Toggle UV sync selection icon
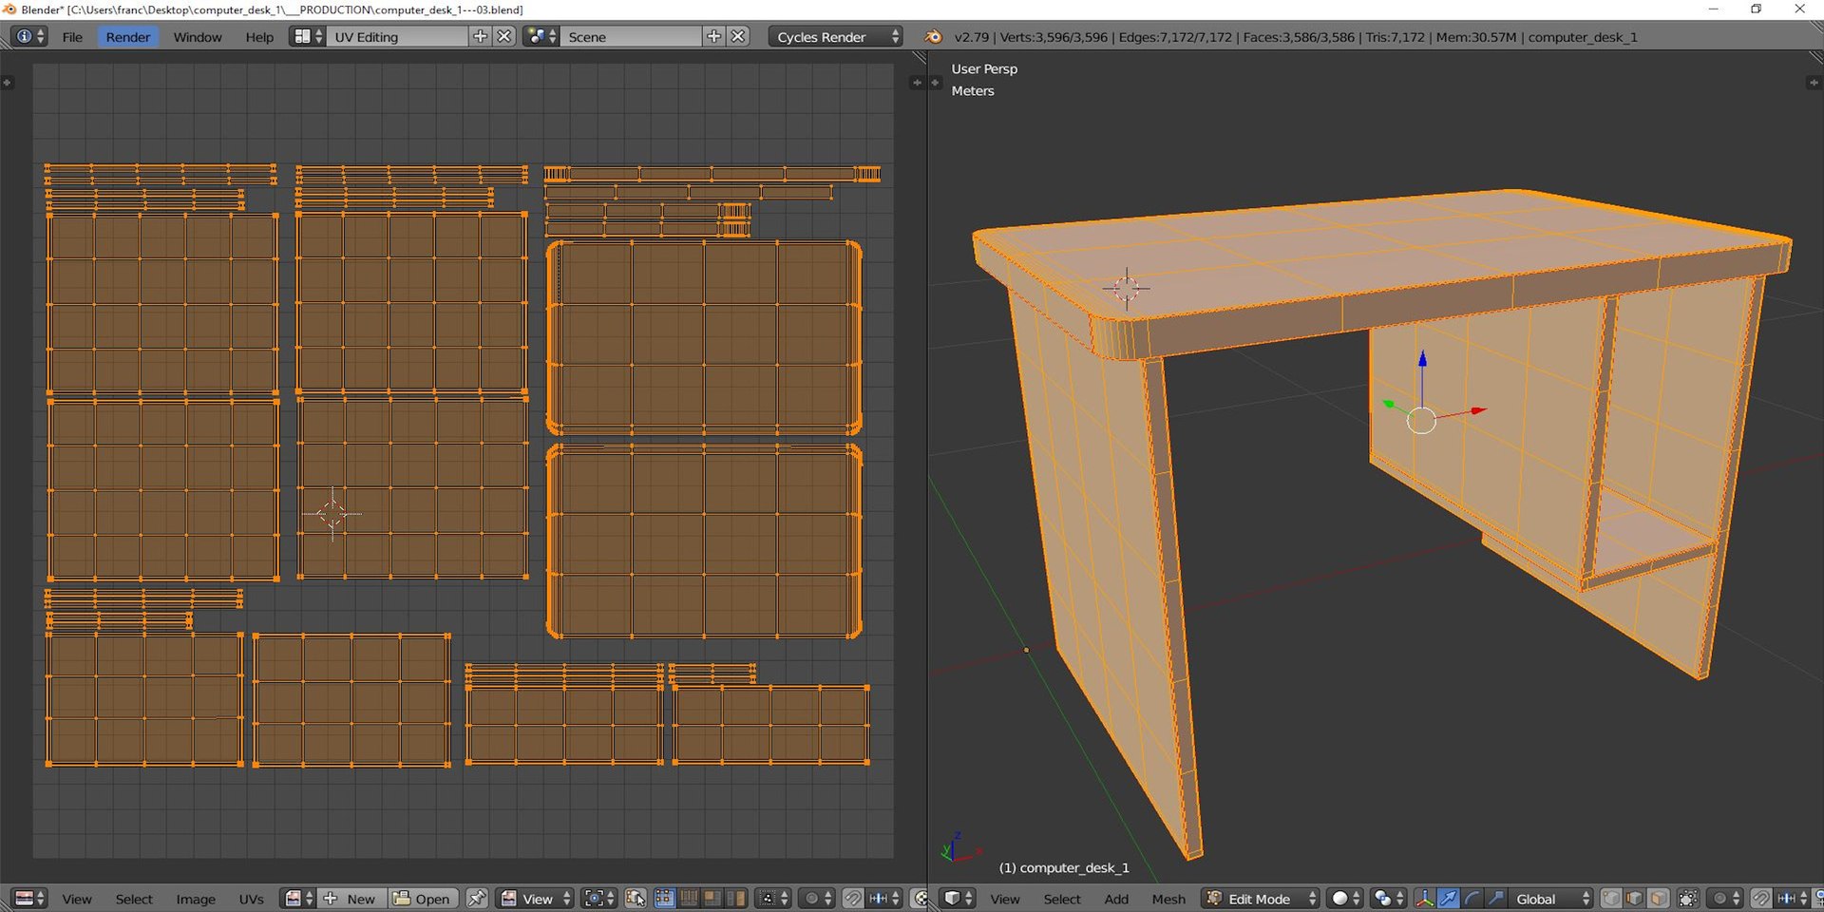Viewport: 1824px width, 912px height. (635, 898)
